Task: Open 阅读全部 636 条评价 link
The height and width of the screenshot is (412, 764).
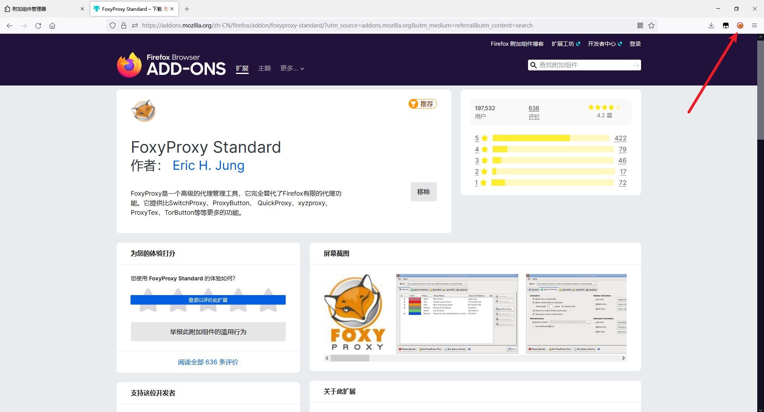Action: coord(208,362)
